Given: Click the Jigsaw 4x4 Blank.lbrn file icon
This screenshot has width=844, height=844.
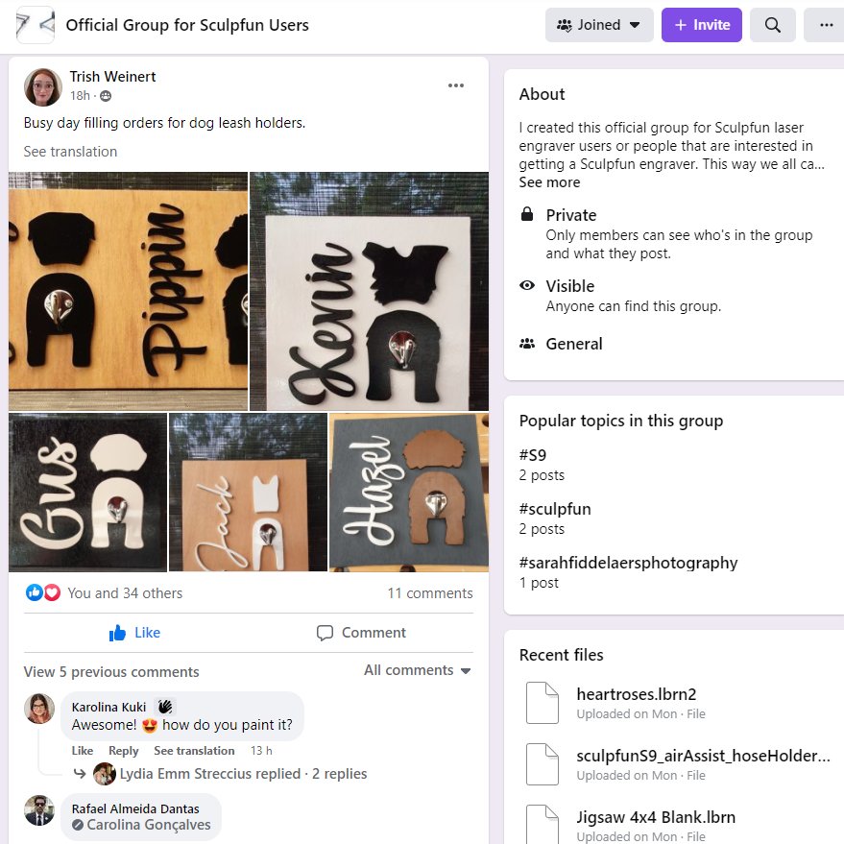Looking at the screenshot, I should pos(543,824).
